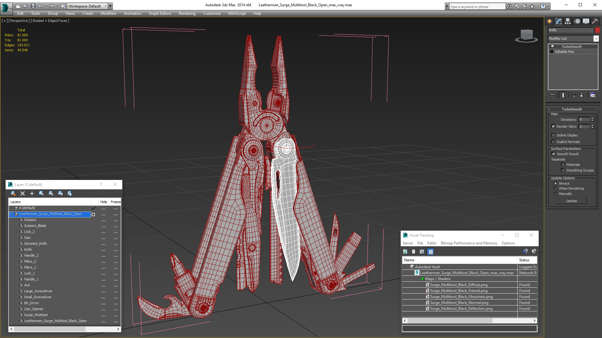Click the Freeze column header in Layer dialog

point(115,202)
